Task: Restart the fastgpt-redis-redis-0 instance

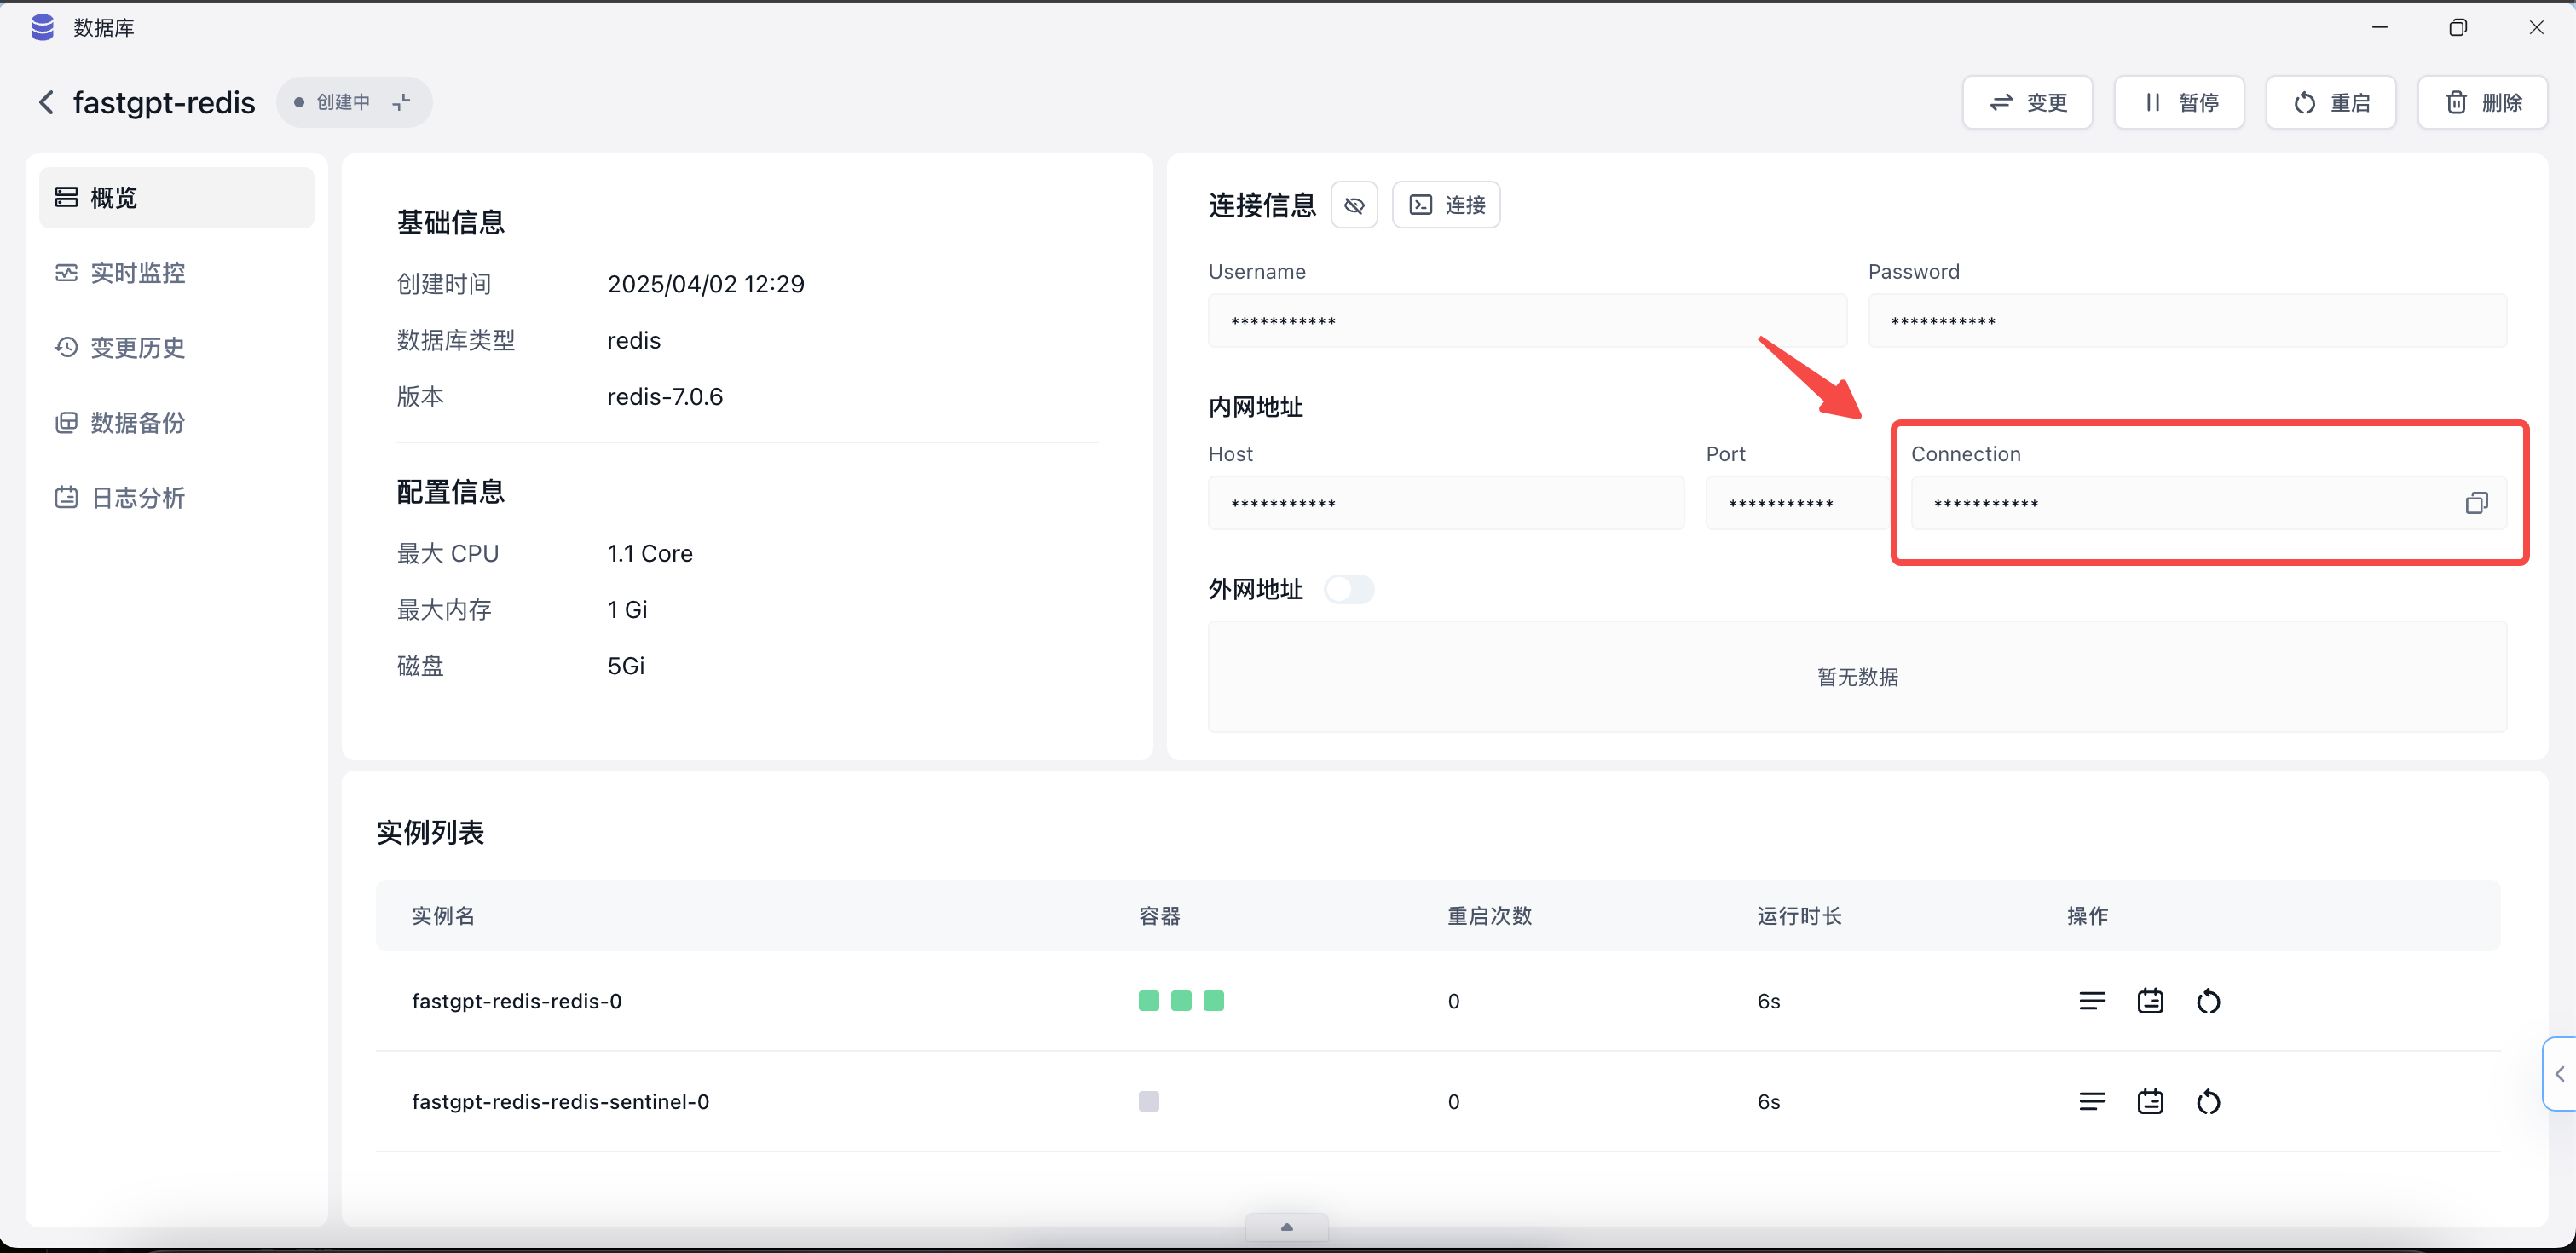Action: click(2208, 1001)
